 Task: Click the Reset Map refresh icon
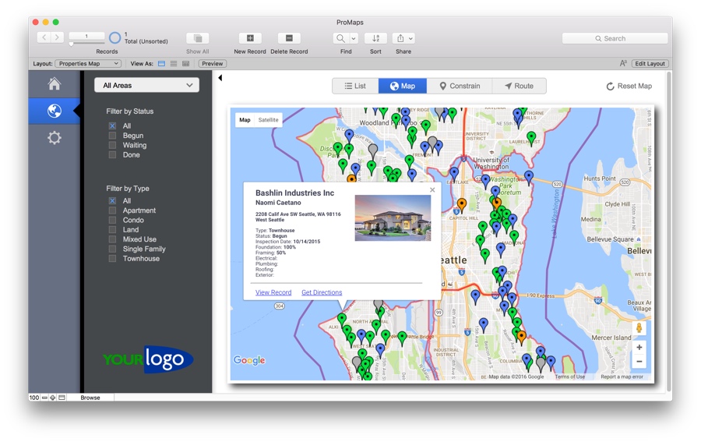tap(610, 87)
